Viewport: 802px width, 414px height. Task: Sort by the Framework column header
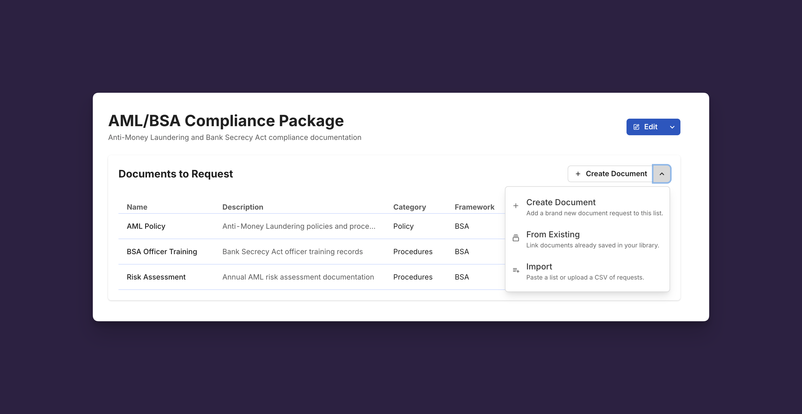[x=474, y=207]
